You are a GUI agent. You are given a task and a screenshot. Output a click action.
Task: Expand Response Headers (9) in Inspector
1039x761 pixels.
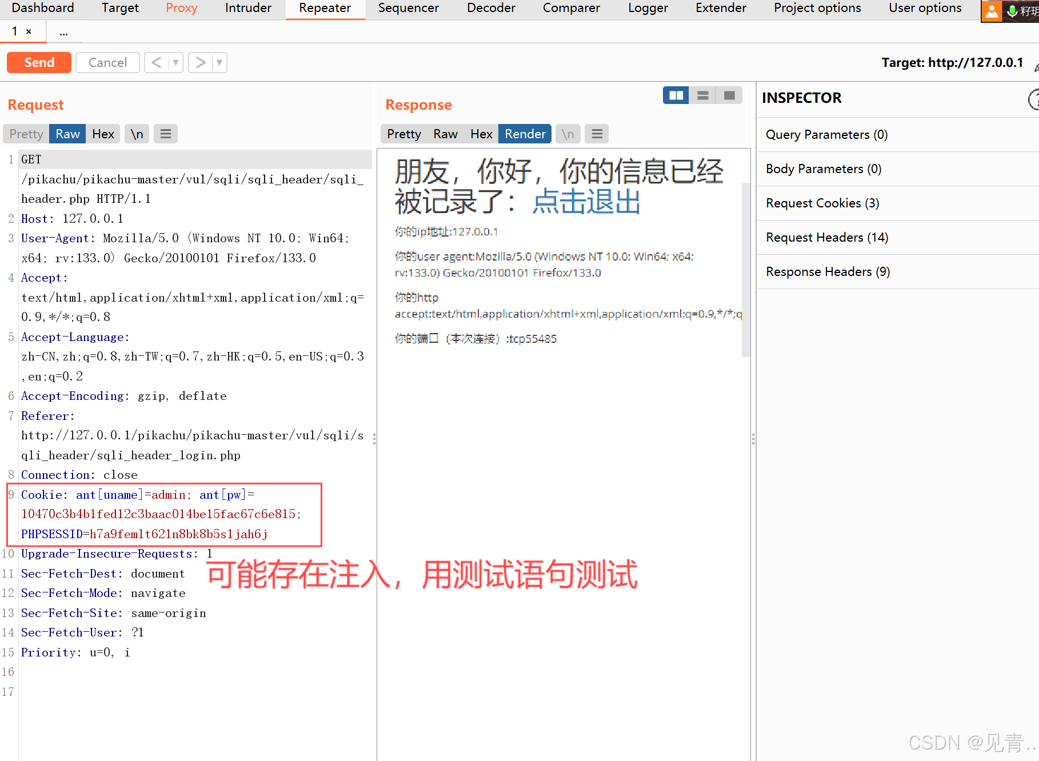point(897,272)
